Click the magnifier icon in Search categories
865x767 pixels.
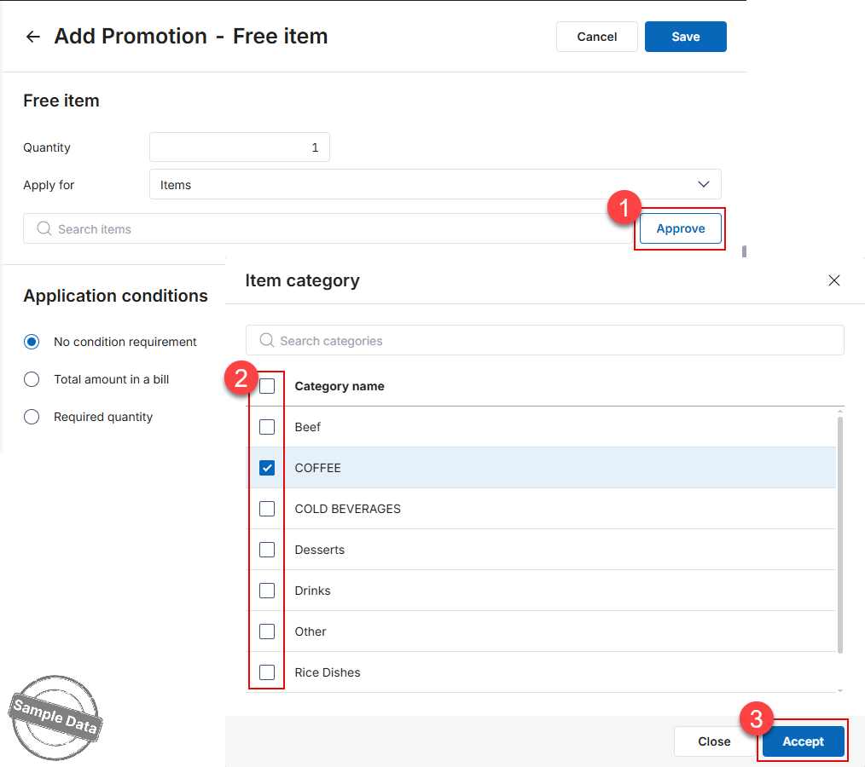(267, 341)
